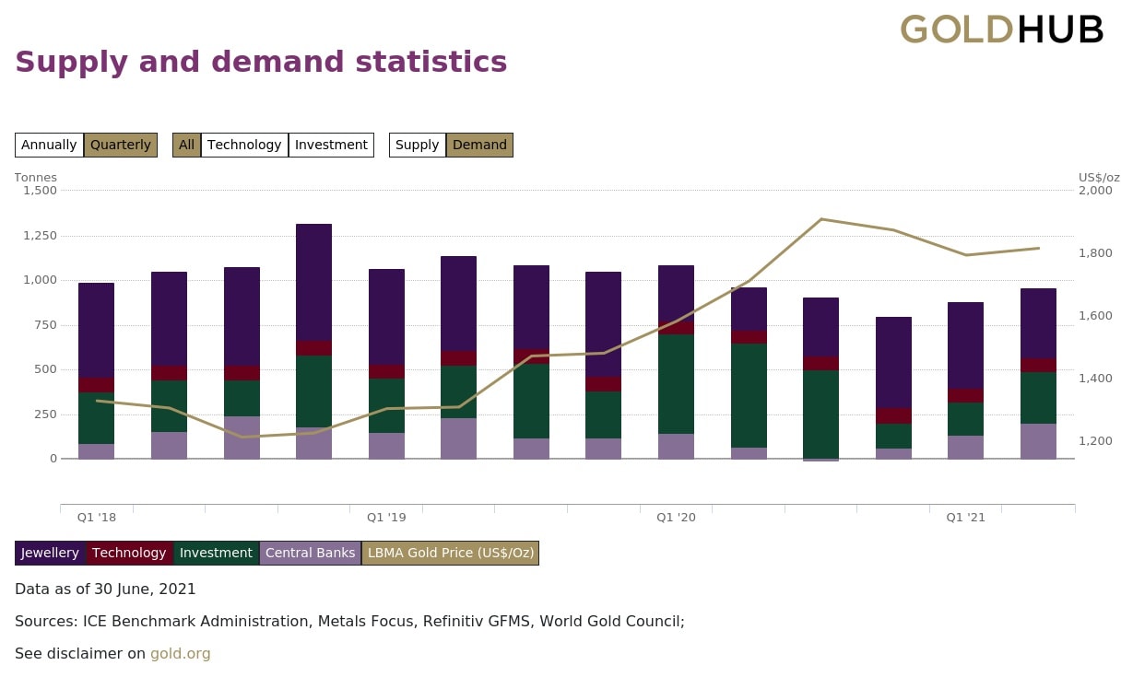Select the Demand data button
This screenshot has width=1121, height=677.
[479, 145]
